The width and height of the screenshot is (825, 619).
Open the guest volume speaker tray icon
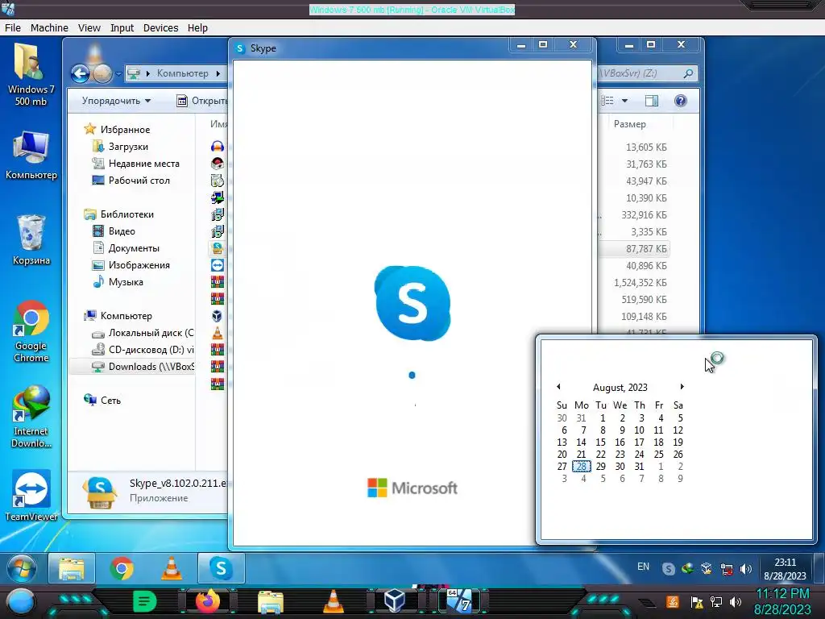coord(745,568)
